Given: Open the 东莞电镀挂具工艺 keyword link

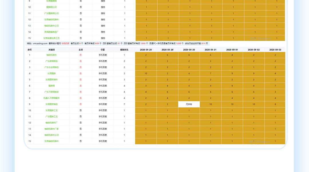Looking at the screenshot, I should point(51,38).
